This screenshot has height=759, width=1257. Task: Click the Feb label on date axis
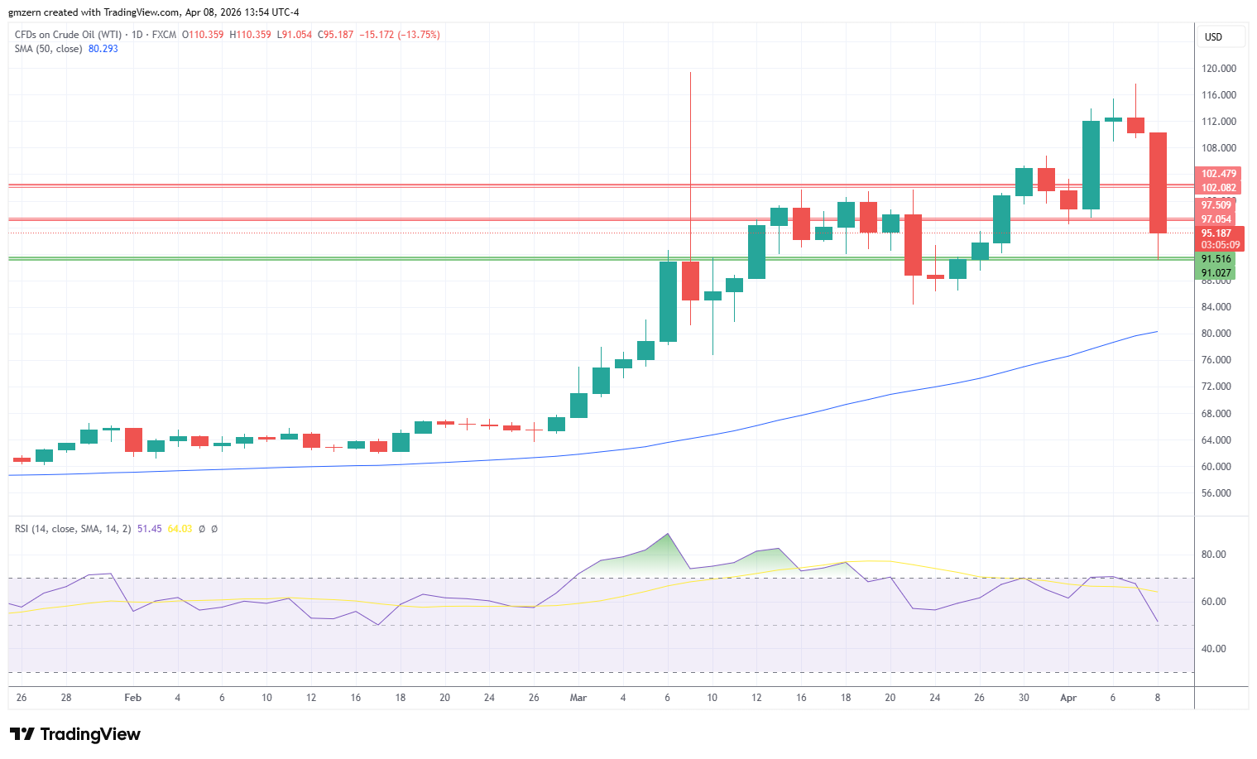pos(132,698)
